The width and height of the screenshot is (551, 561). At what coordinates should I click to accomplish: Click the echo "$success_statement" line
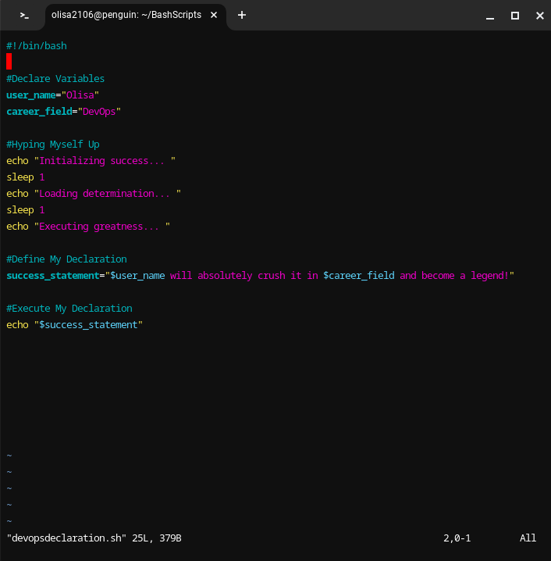pyautogui.click(x=75, y=325)
